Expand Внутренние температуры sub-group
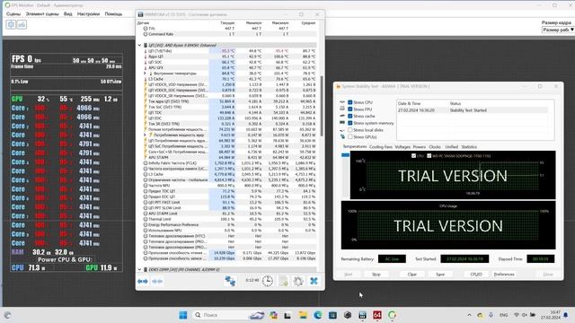The image size is (575, 323). 145,74
